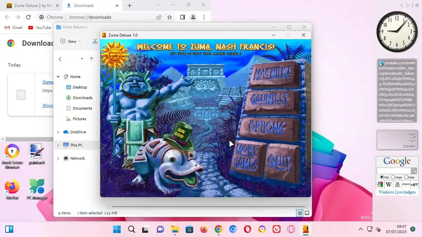422x237 pixels.
Task: Open Avast Secure Browser desktop shortcut
Action: point(12,157)
